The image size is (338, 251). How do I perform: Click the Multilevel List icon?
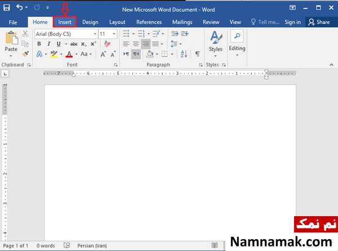click(156, 34)
